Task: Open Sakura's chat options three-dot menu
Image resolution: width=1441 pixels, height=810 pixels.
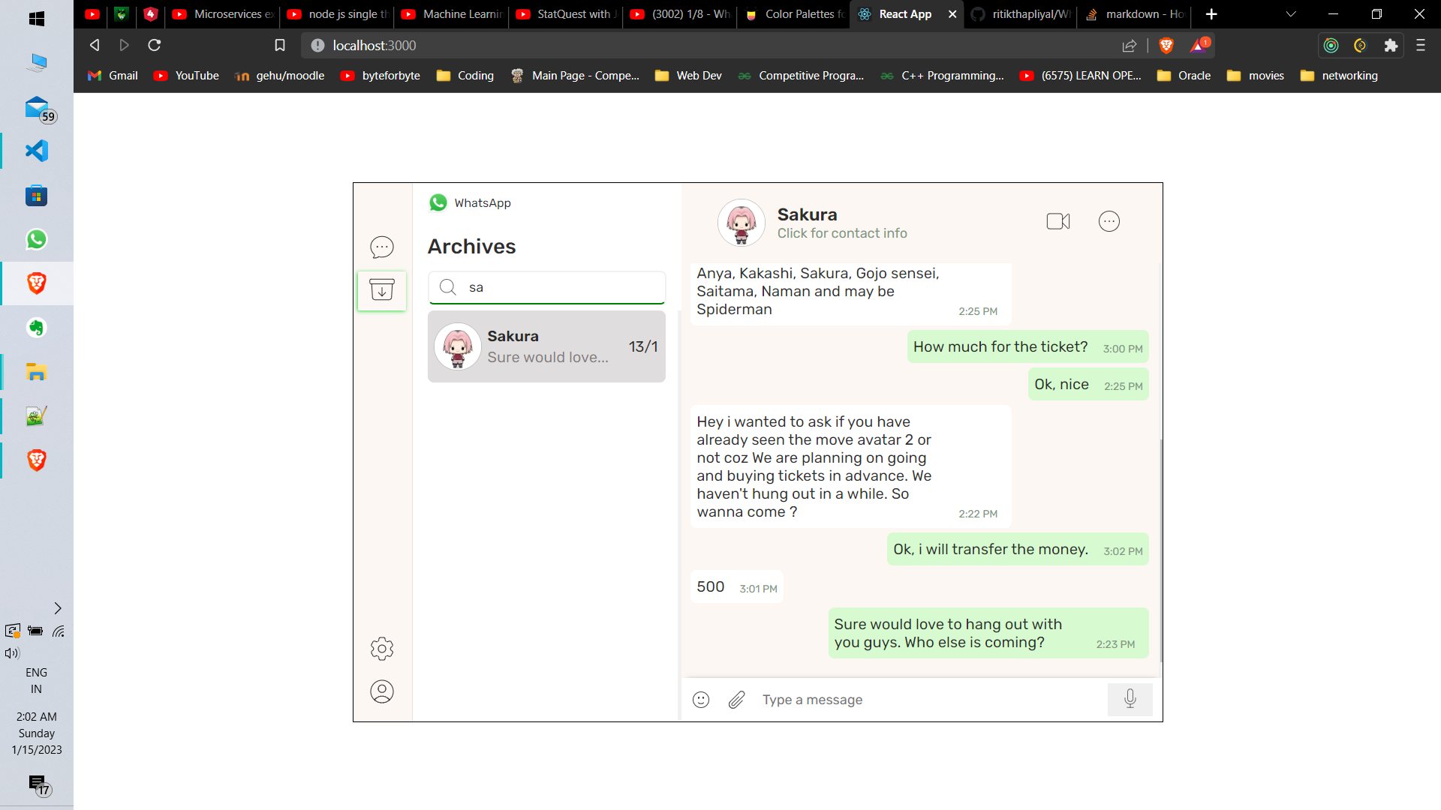Action: tap(1109, 221)
